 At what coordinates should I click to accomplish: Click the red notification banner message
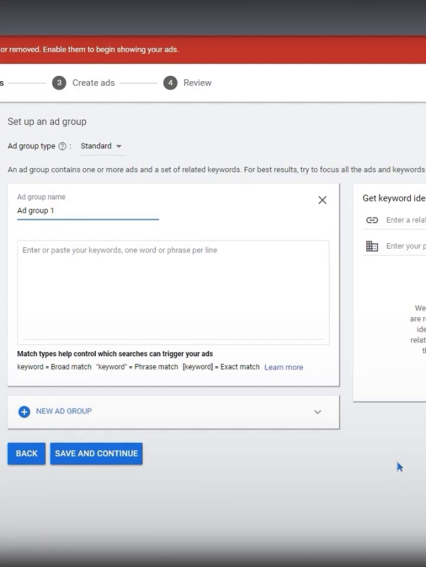90,50
